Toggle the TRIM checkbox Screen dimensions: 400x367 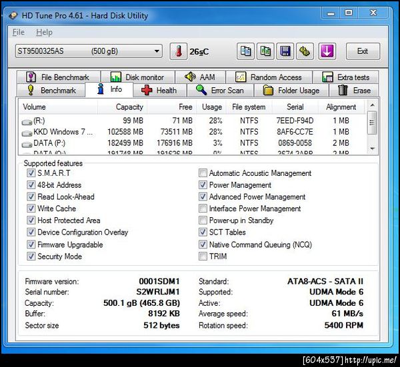203,256
